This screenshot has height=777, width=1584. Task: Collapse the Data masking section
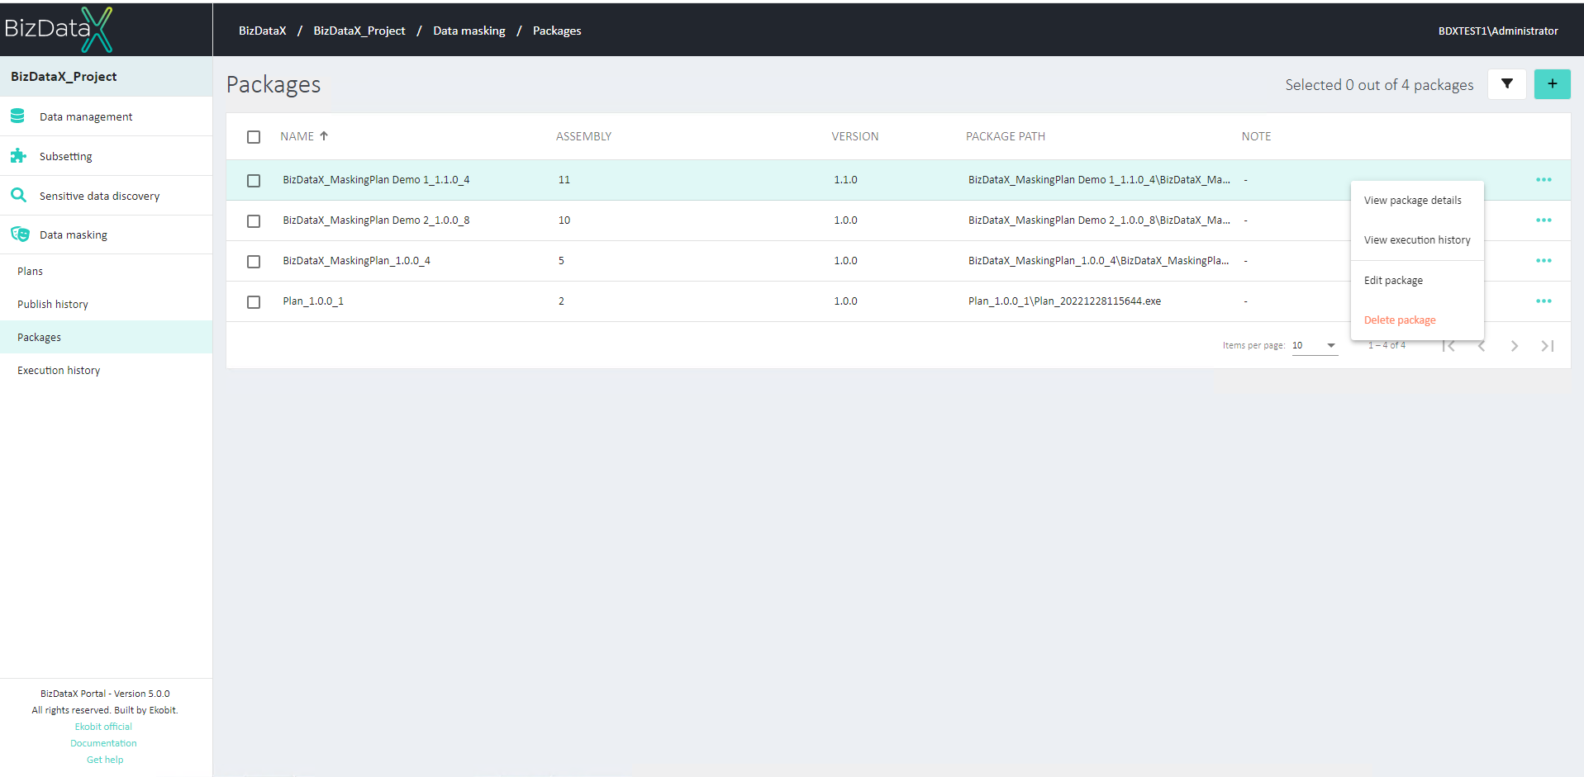click(106, 235)
